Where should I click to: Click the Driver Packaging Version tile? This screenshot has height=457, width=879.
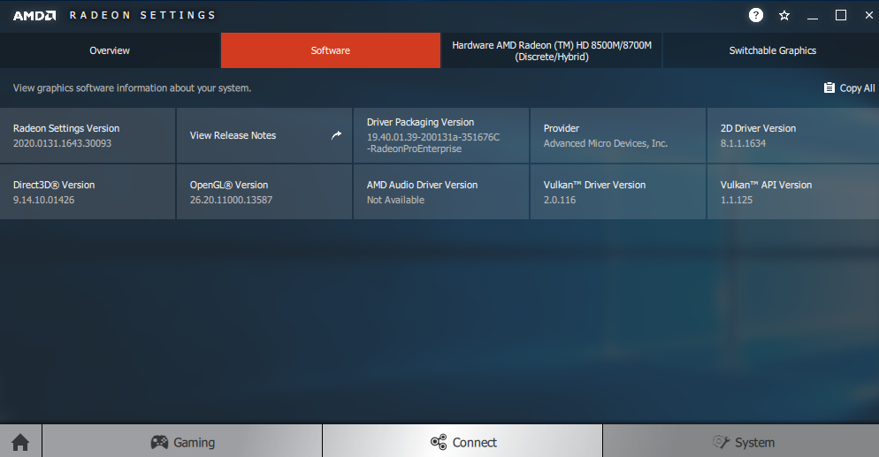pos(440,135)
